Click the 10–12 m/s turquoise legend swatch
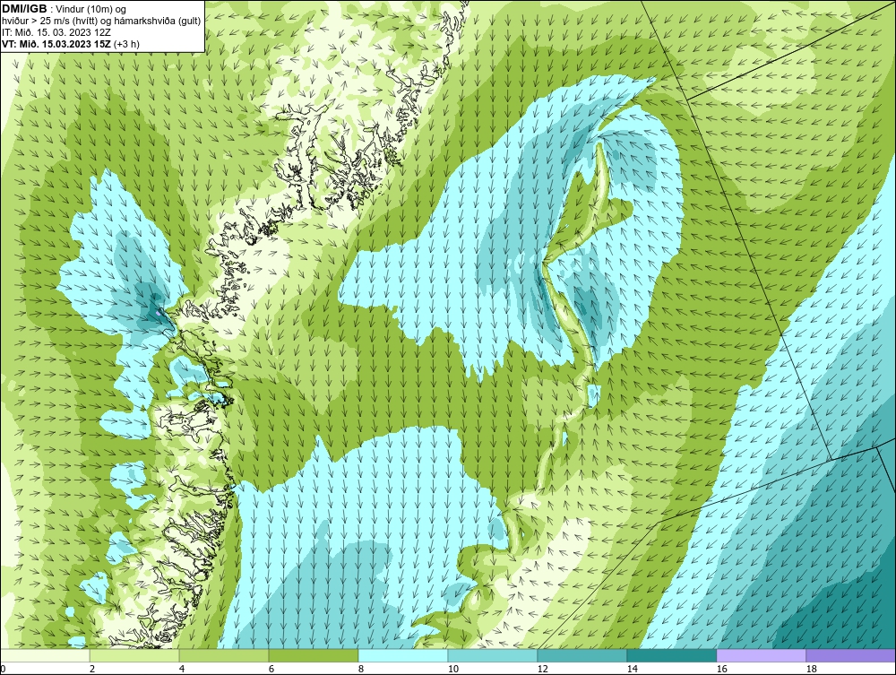The width and height of the screenshot is (896, 675). point(493,655)
